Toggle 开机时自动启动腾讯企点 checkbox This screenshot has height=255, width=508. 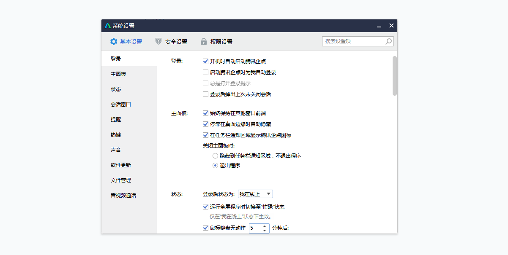tap(206, 61)
